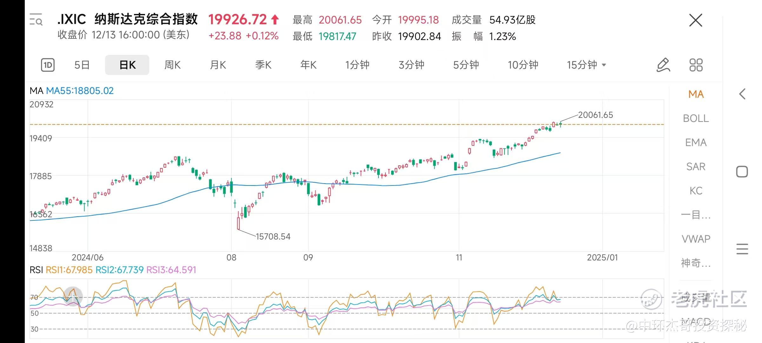The image size is (762, 343).
Task: Tap the three-line menu navigation icon
Action: pos(742,249)
